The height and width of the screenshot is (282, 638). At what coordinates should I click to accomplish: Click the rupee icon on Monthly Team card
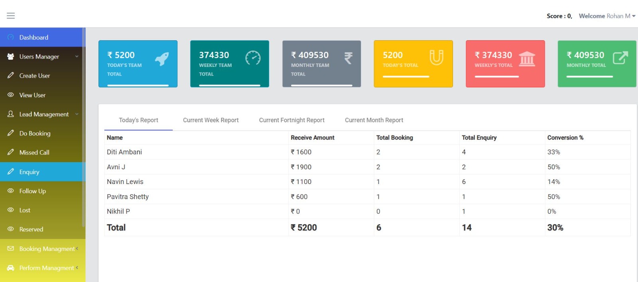(x=348, y=58)
